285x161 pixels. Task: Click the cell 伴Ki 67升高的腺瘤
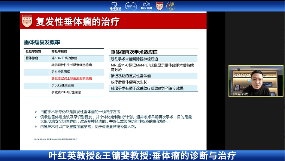point(64,58)
